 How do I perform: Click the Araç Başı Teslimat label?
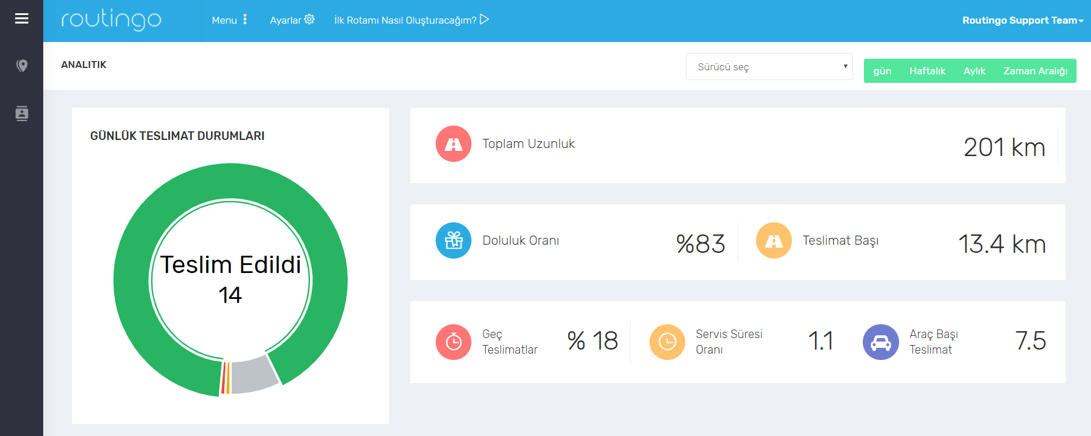pos(934,342)
